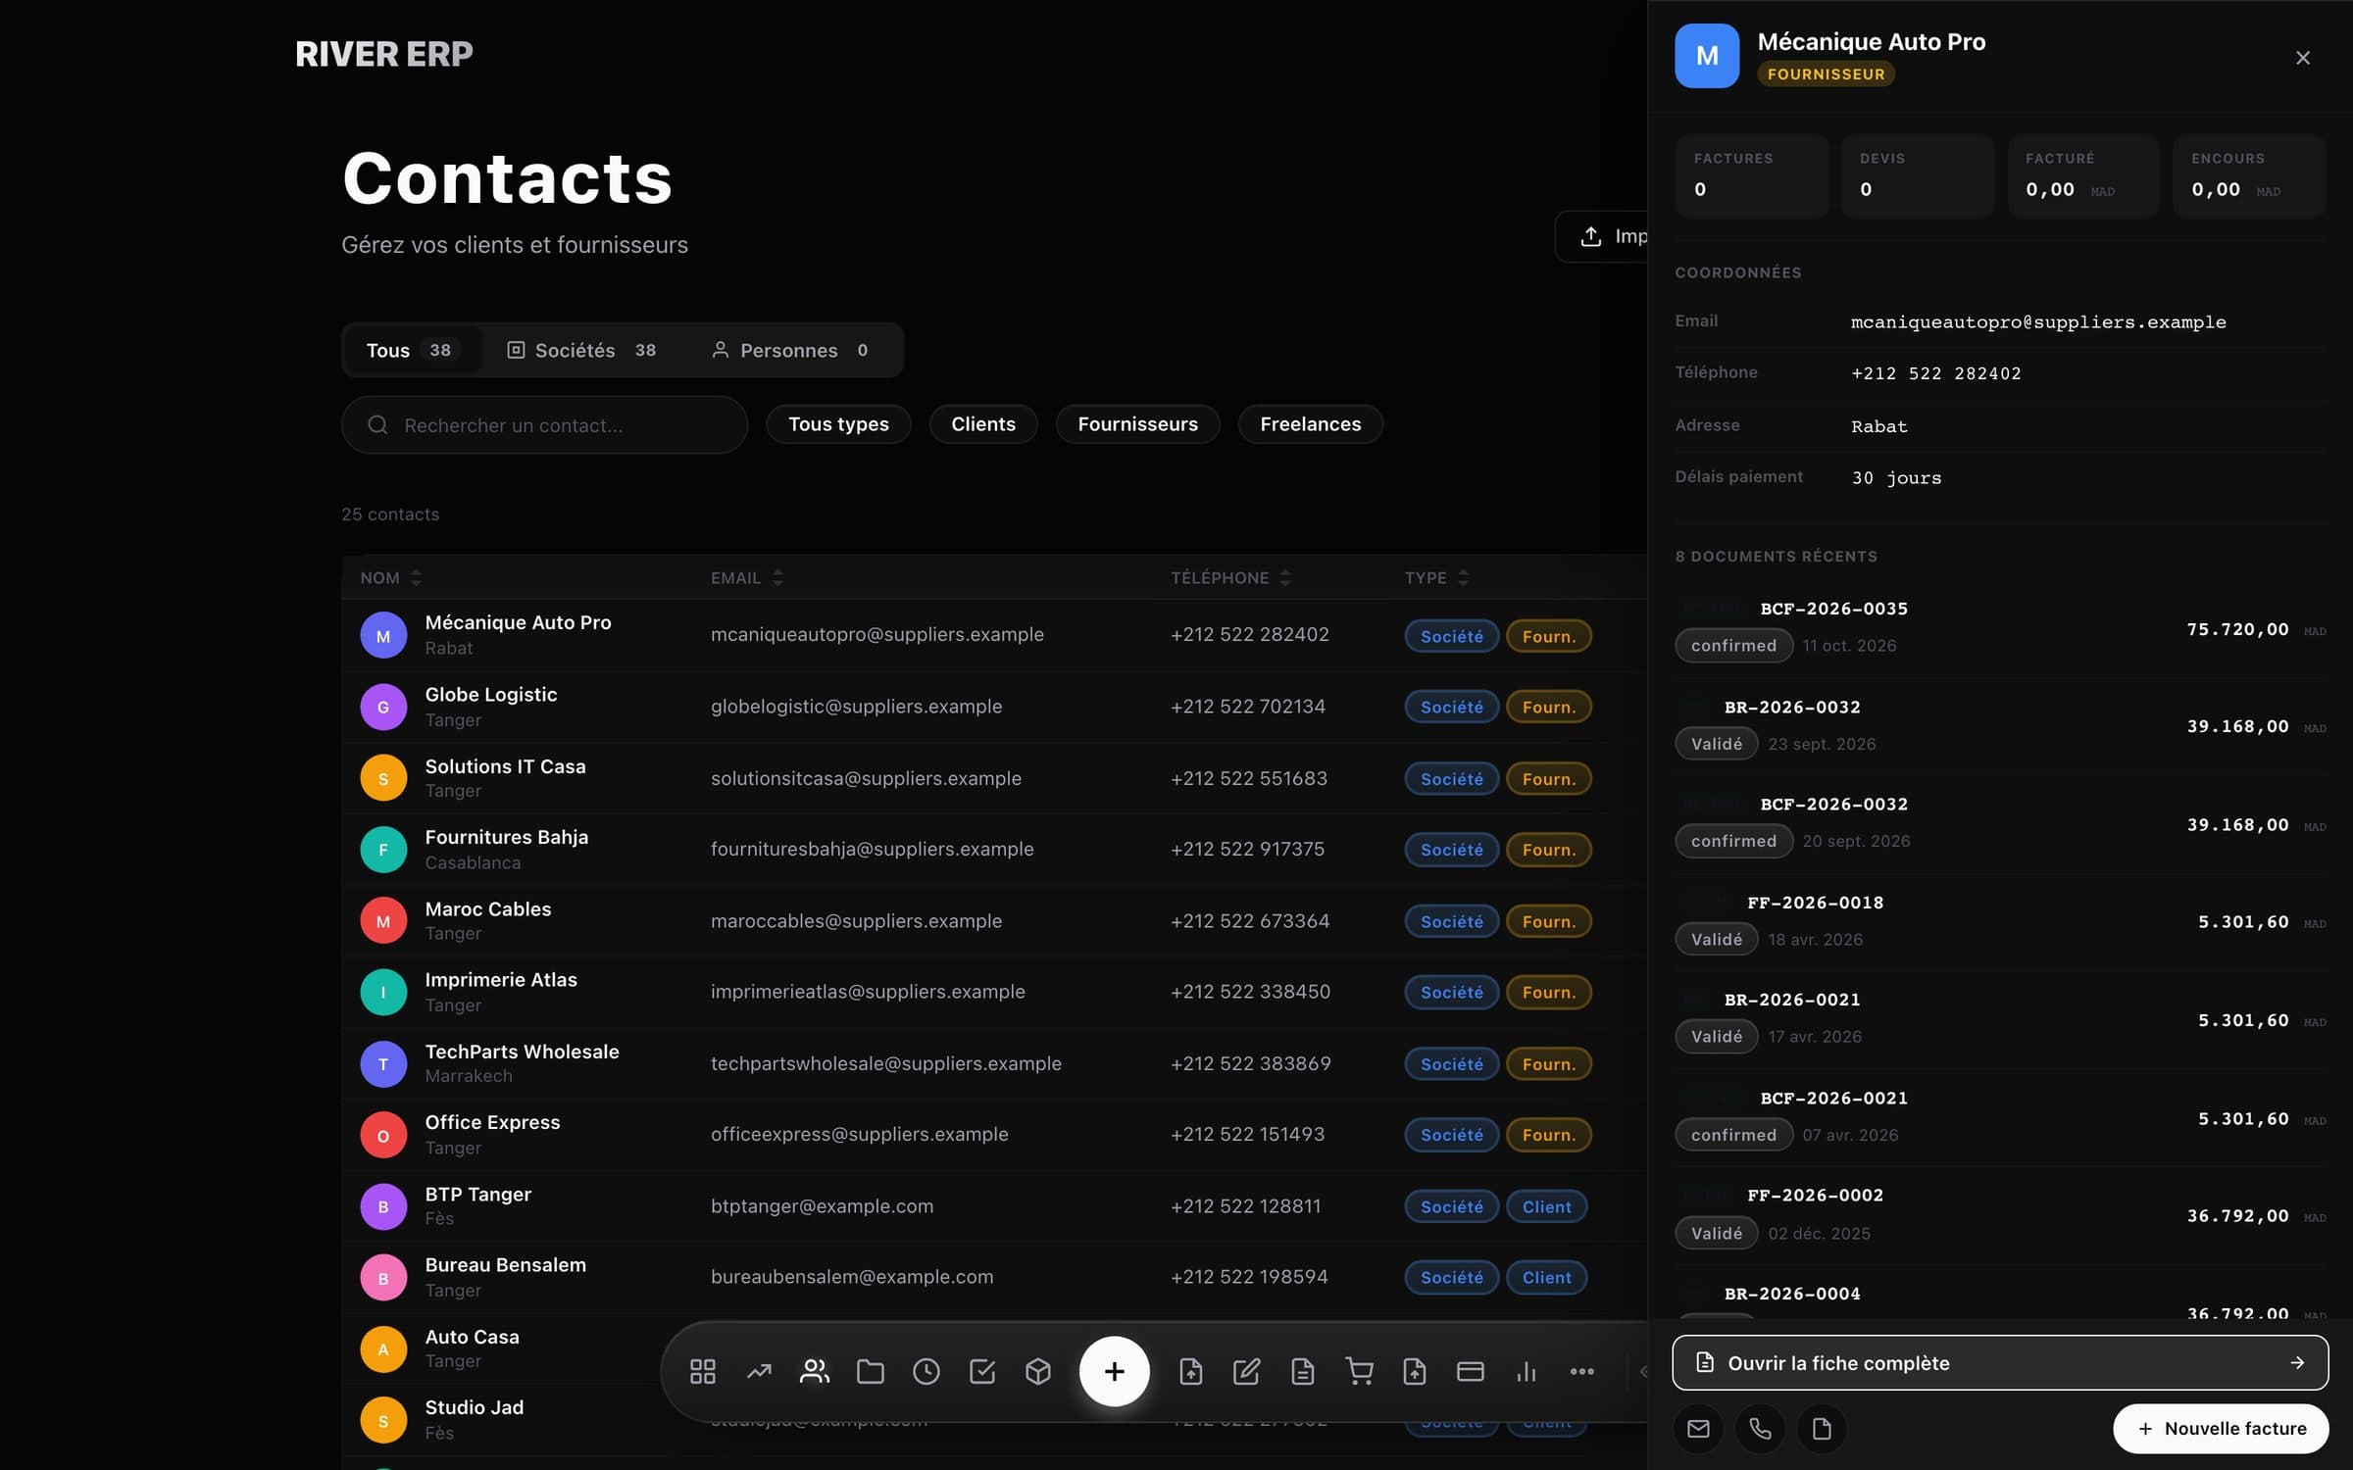This screenshot has width=2353, height=1470.
Task: Click the document icon beside the phone icon
Action: click(1822, 1429)
